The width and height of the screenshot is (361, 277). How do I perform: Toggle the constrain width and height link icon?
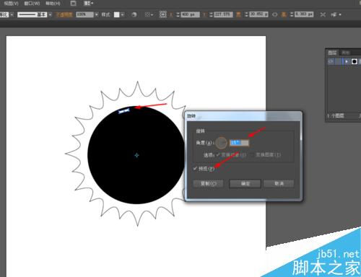[274, 14]
